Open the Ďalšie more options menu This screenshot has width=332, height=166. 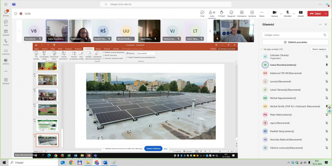pyautogui.click(x=262, y=13)
